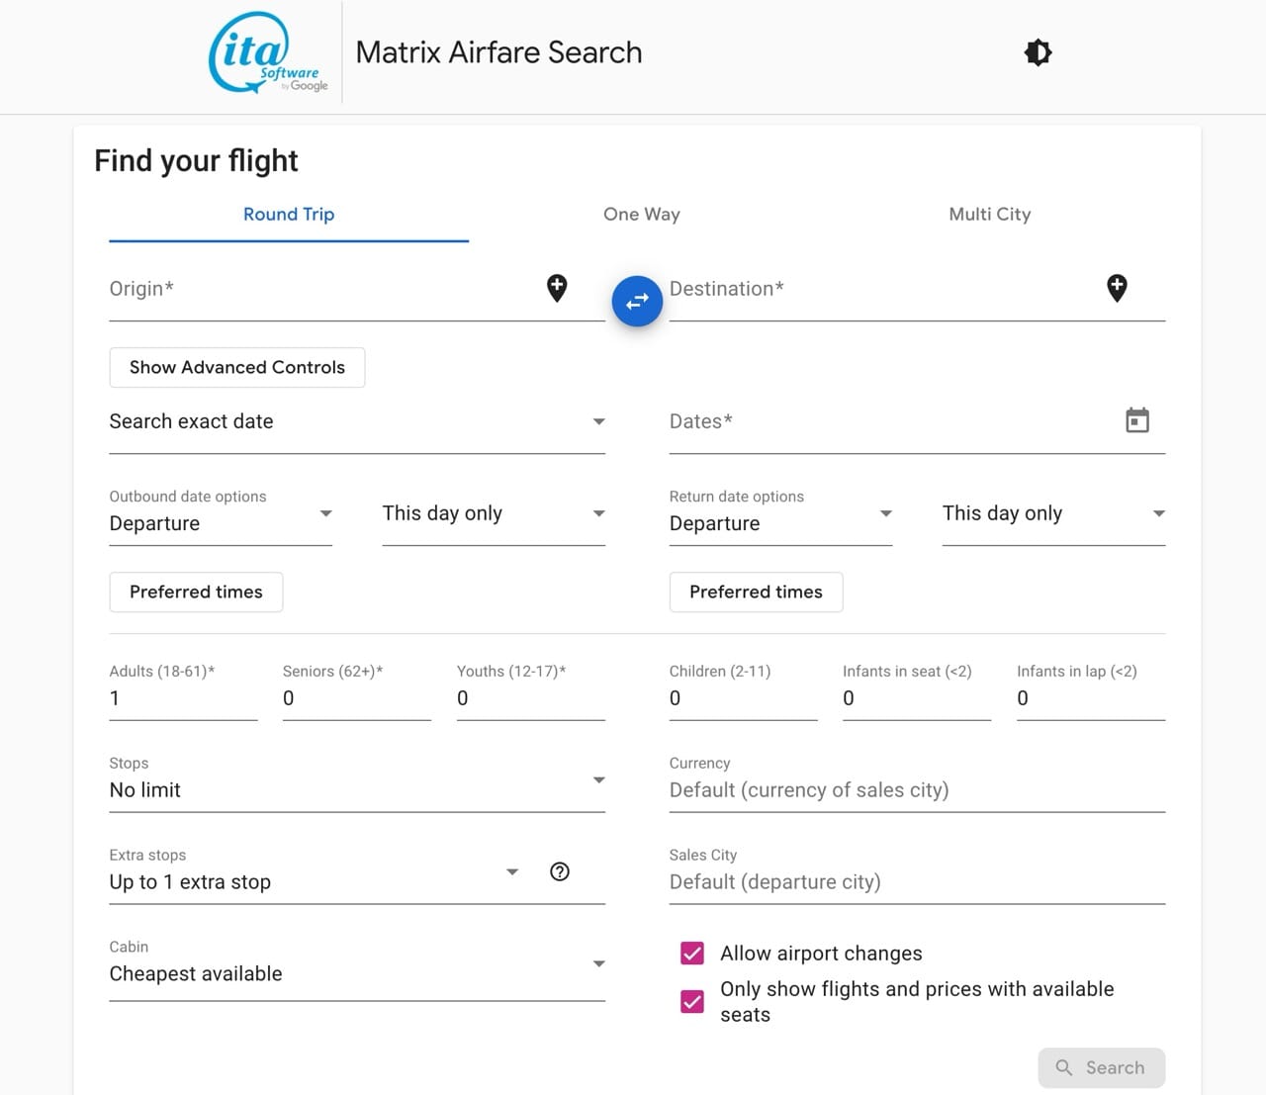Image resolution: width=1266 pixels, height=1095 pixels.
Task: Open the Outbound date options Departure dropdown
Action: 325,513
